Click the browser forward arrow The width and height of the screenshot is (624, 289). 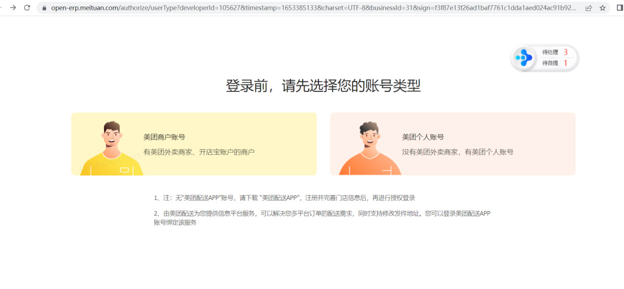pos(13,8)
